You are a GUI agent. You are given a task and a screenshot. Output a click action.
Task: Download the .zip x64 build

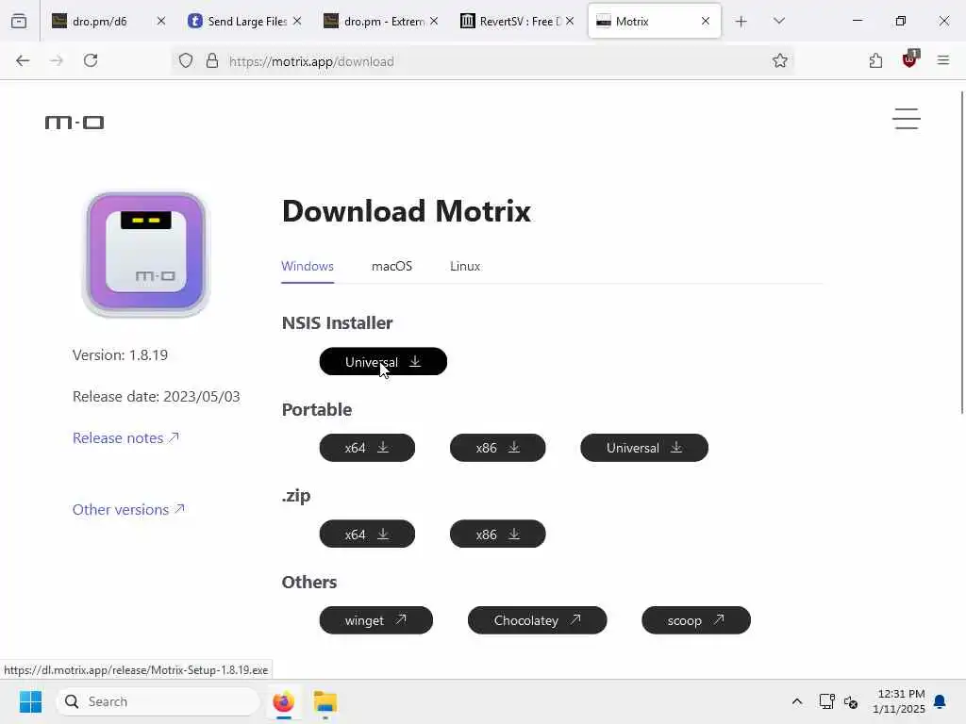coord(367,534)
